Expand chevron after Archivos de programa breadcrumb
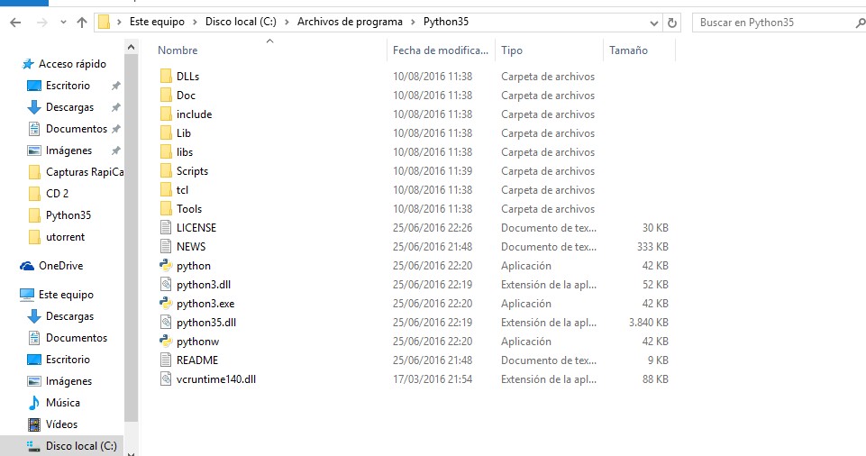Viewport: 866px width, 456px height. [x=413, y=23]
